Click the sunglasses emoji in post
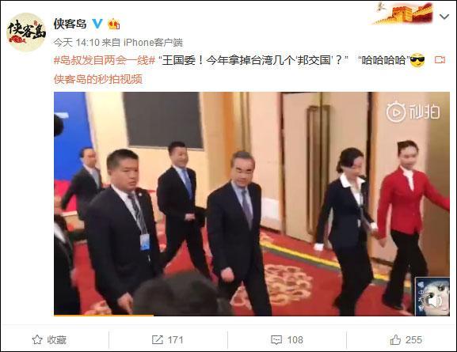 (417, 60)
